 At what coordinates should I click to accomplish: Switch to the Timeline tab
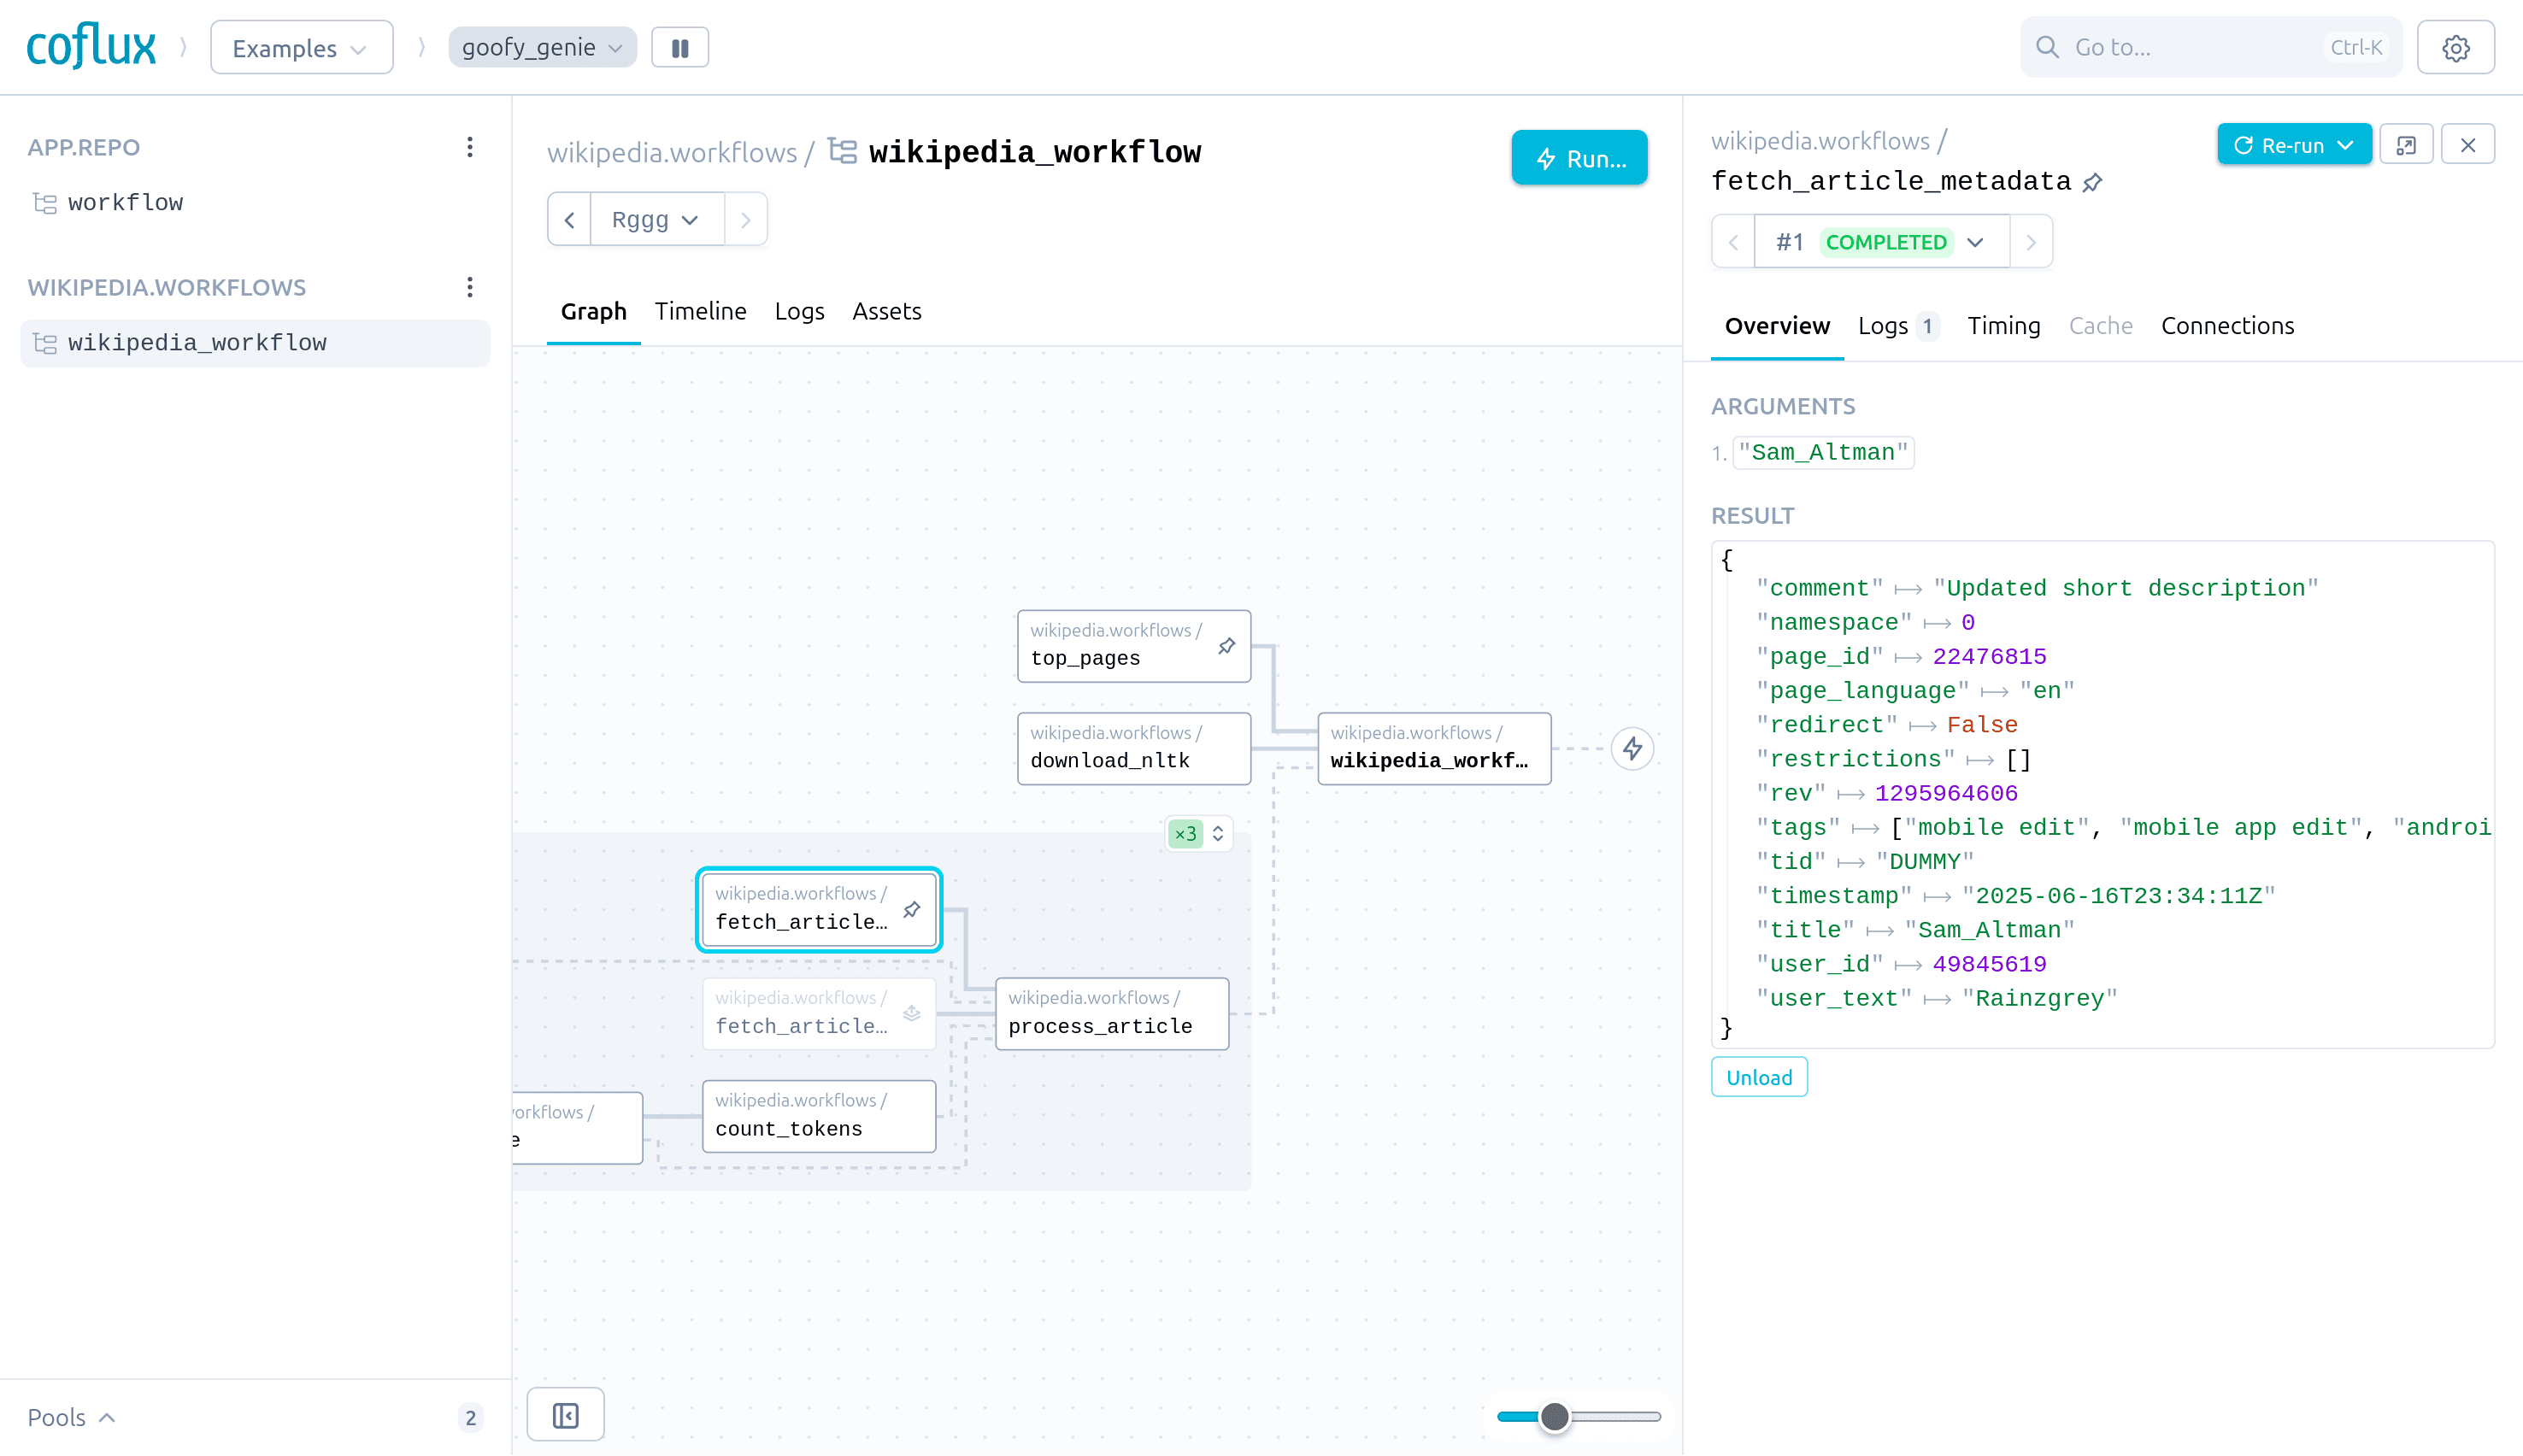700,311
